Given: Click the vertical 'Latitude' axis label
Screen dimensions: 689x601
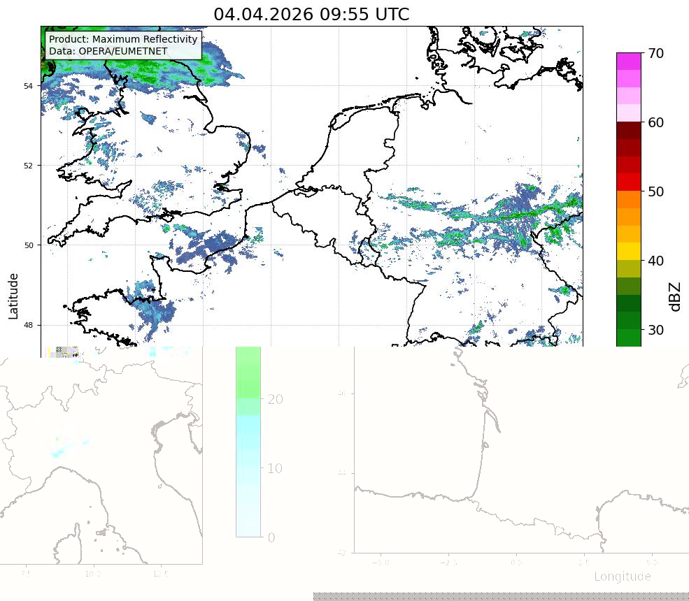Looking at the screenshot, I should point(13,296).
